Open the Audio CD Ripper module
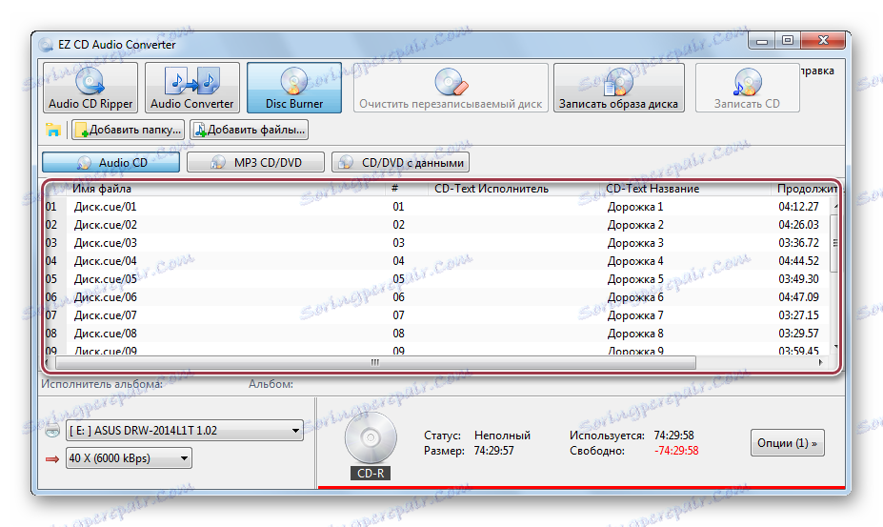 (90, 88)
